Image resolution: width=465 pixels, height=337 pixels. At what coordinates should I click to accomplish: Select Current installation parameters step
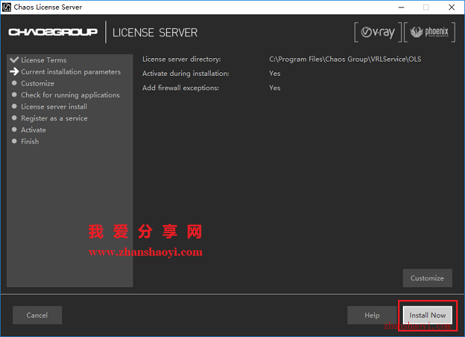[71, 72]
